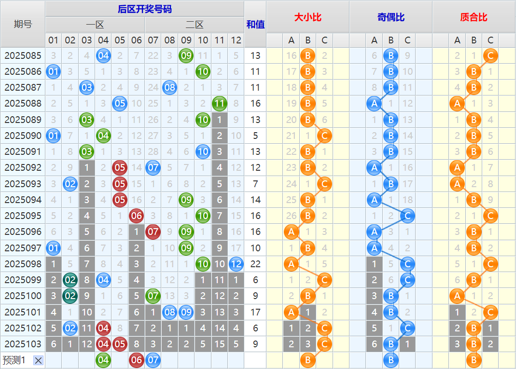Click red ball 07 in row 2025096

tap(153, 232)
